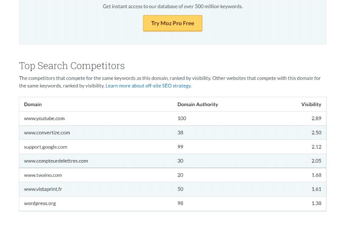This screenshot has height=225, width=339.
Task: Select Domain Authority value 99 for support.google.com
Action: tap(181, 147)
